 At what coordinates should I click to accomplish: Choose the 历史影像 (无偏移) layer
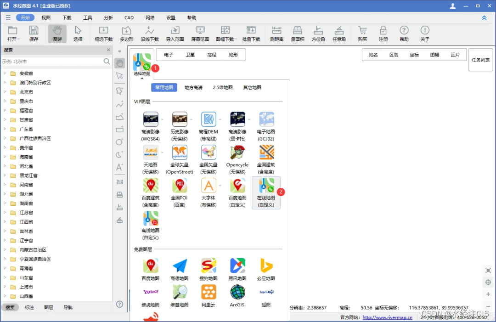180,126
